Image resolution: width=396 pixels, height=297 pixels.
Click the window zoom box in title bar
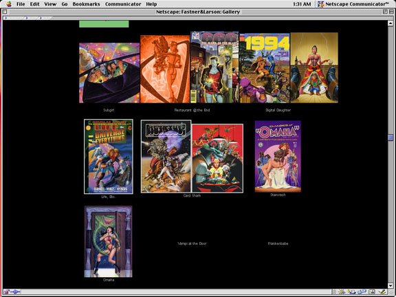[385, 12]
